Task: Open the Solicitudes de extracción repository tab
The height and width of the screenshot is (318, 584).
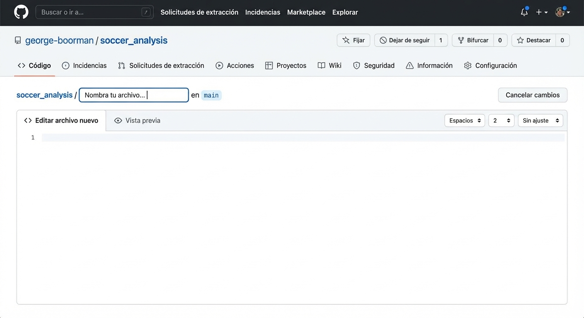Action: pos(161,65)
